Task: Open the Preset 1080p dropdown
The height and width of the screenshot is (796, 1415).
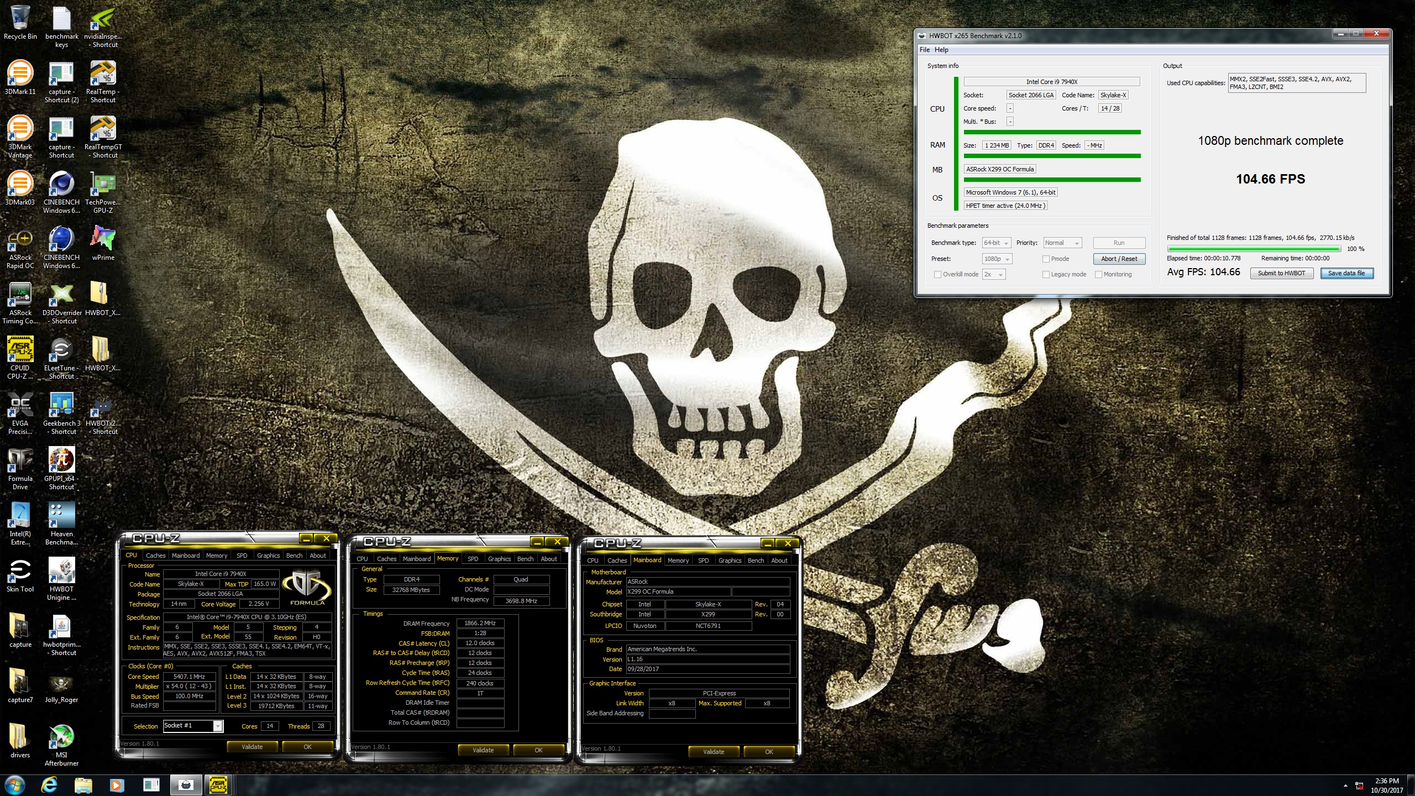Action: click(x=997, y=259)
